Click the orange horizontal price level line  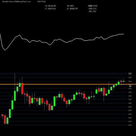click(68, 84)
